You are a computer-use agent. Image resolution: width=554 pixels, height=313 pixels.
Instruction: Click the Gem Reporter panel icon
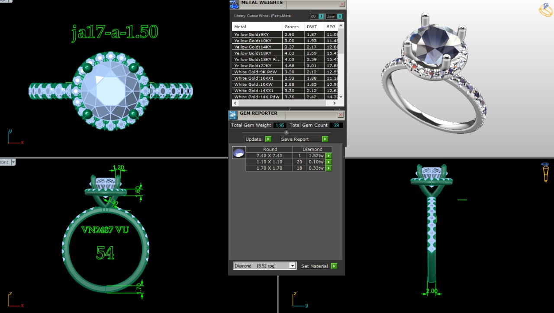(232, 115)
